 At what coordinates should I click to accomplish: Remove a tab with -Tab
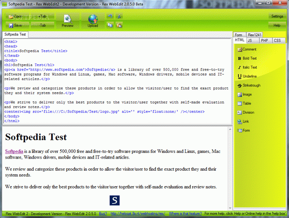click(42, 25)
